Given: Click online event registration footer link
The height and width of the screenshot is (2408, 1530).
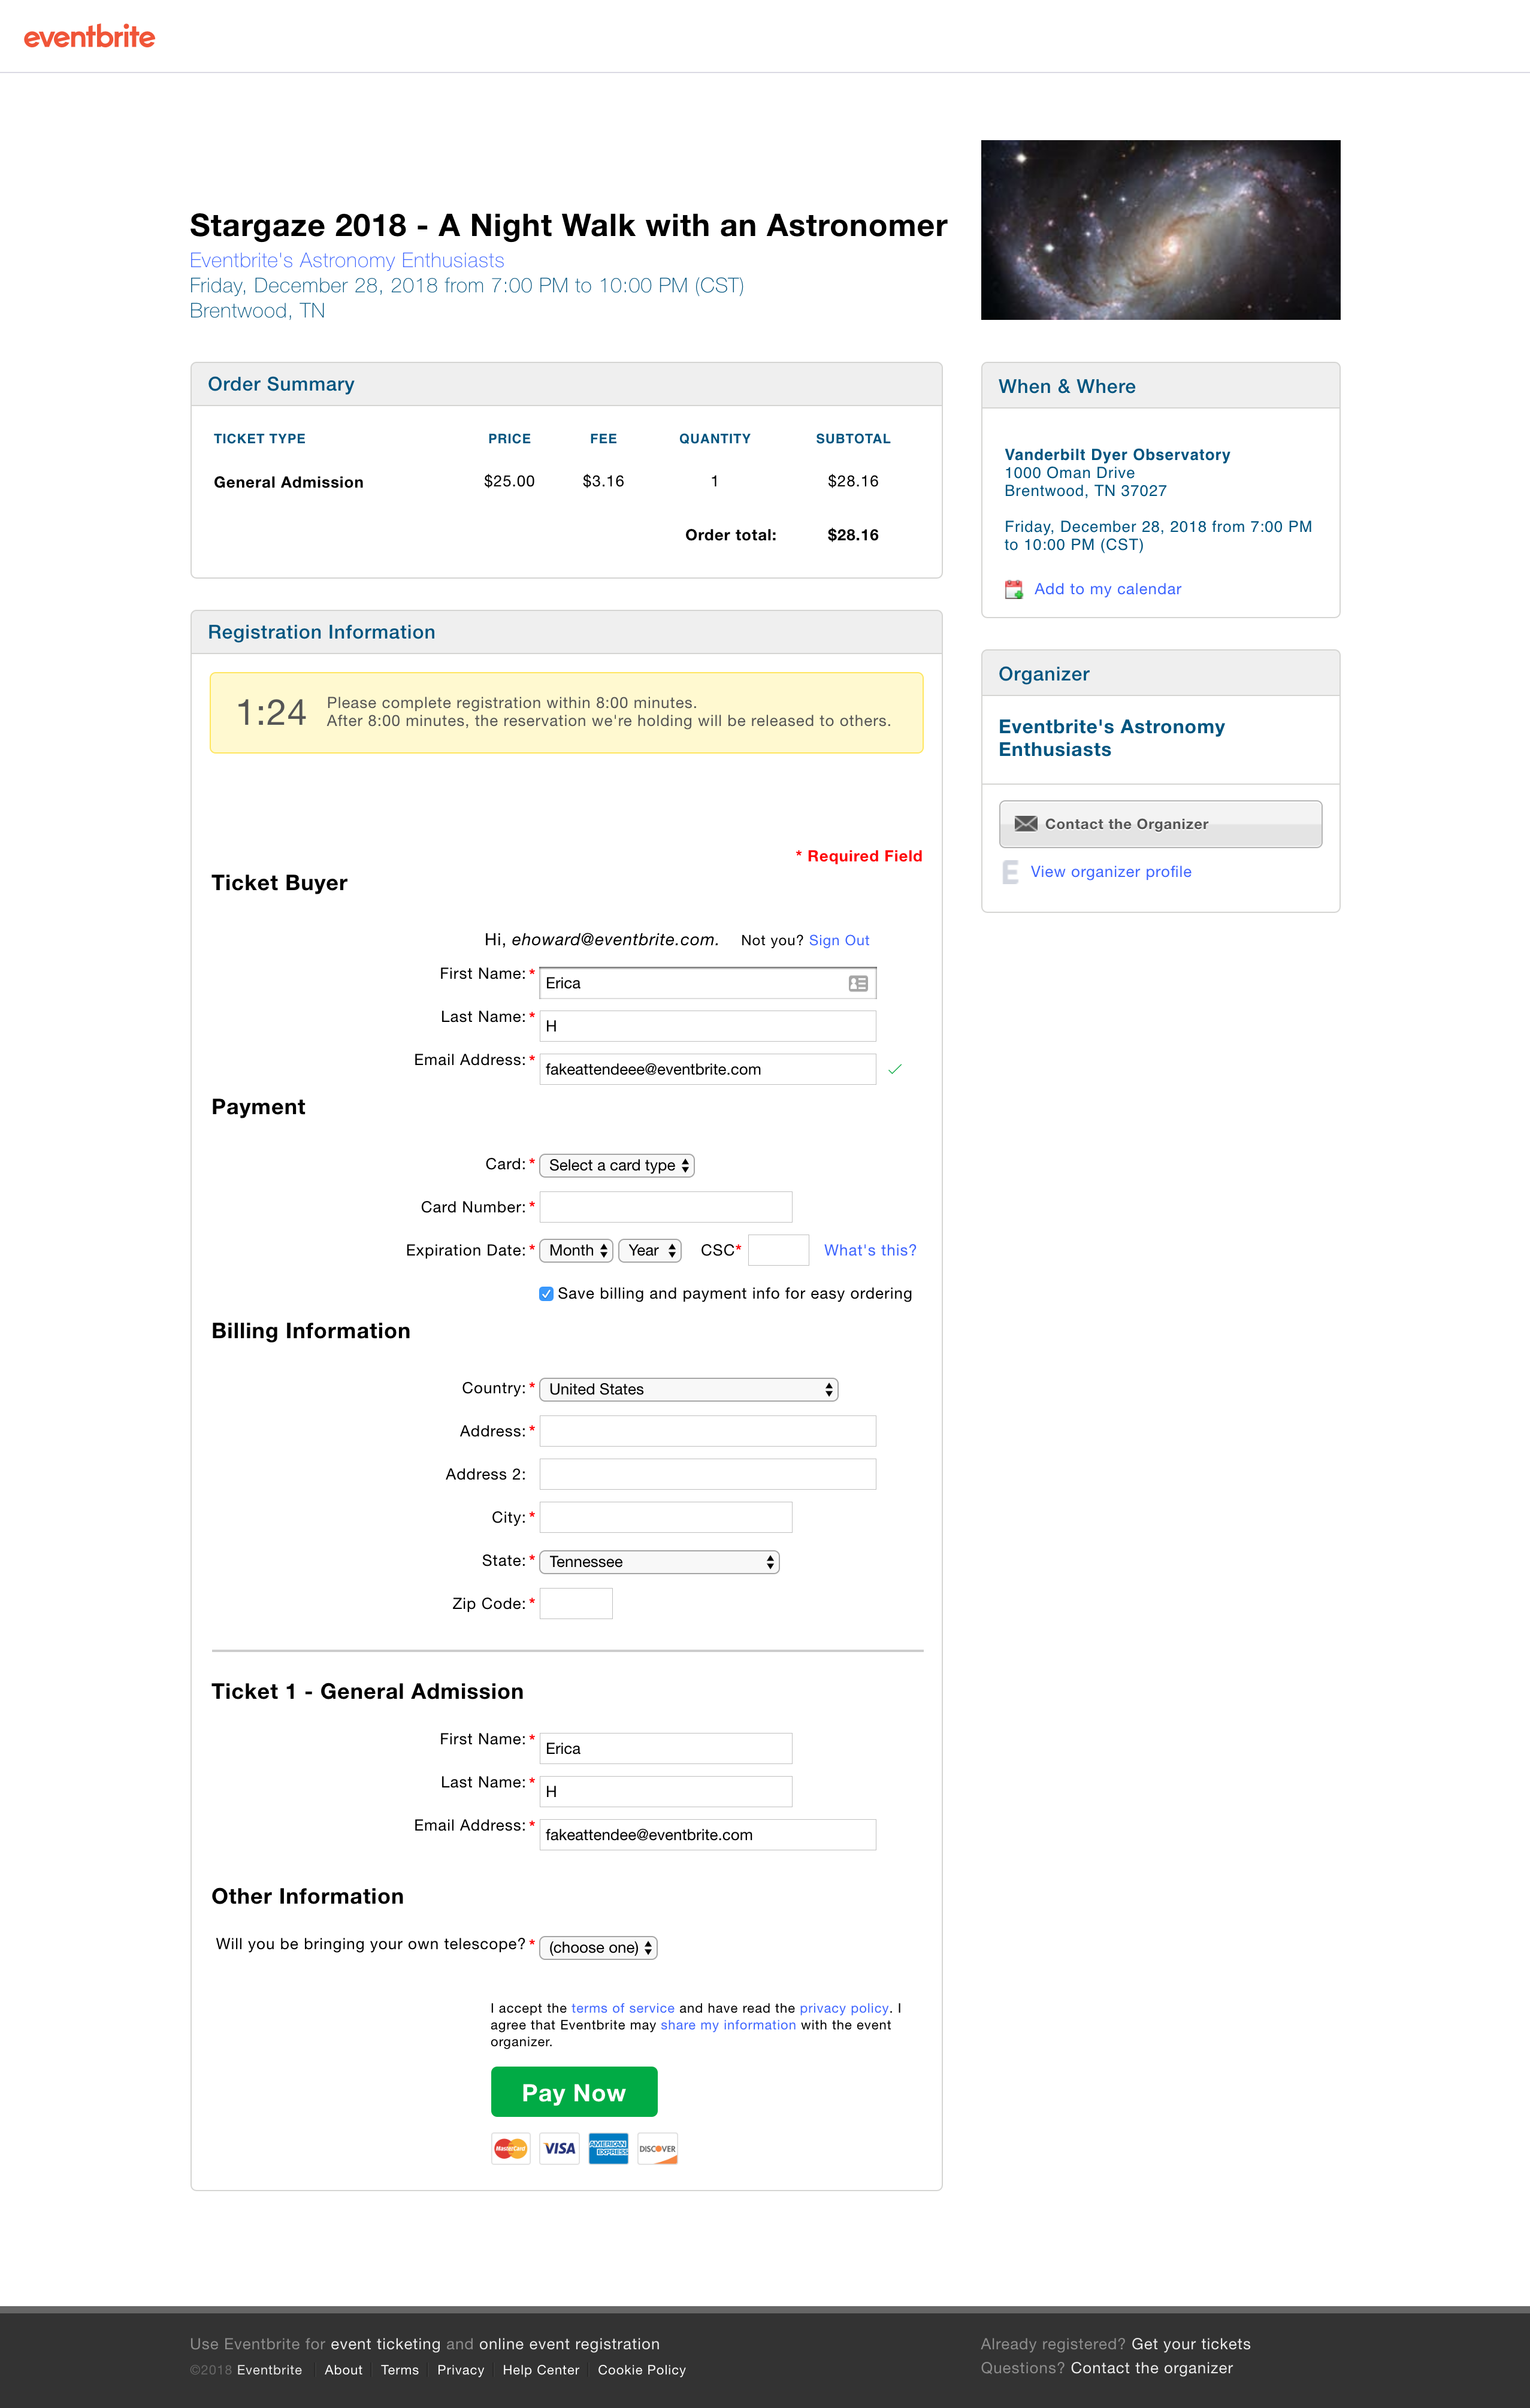Looking at the screenshot, I should [569, 2344].
